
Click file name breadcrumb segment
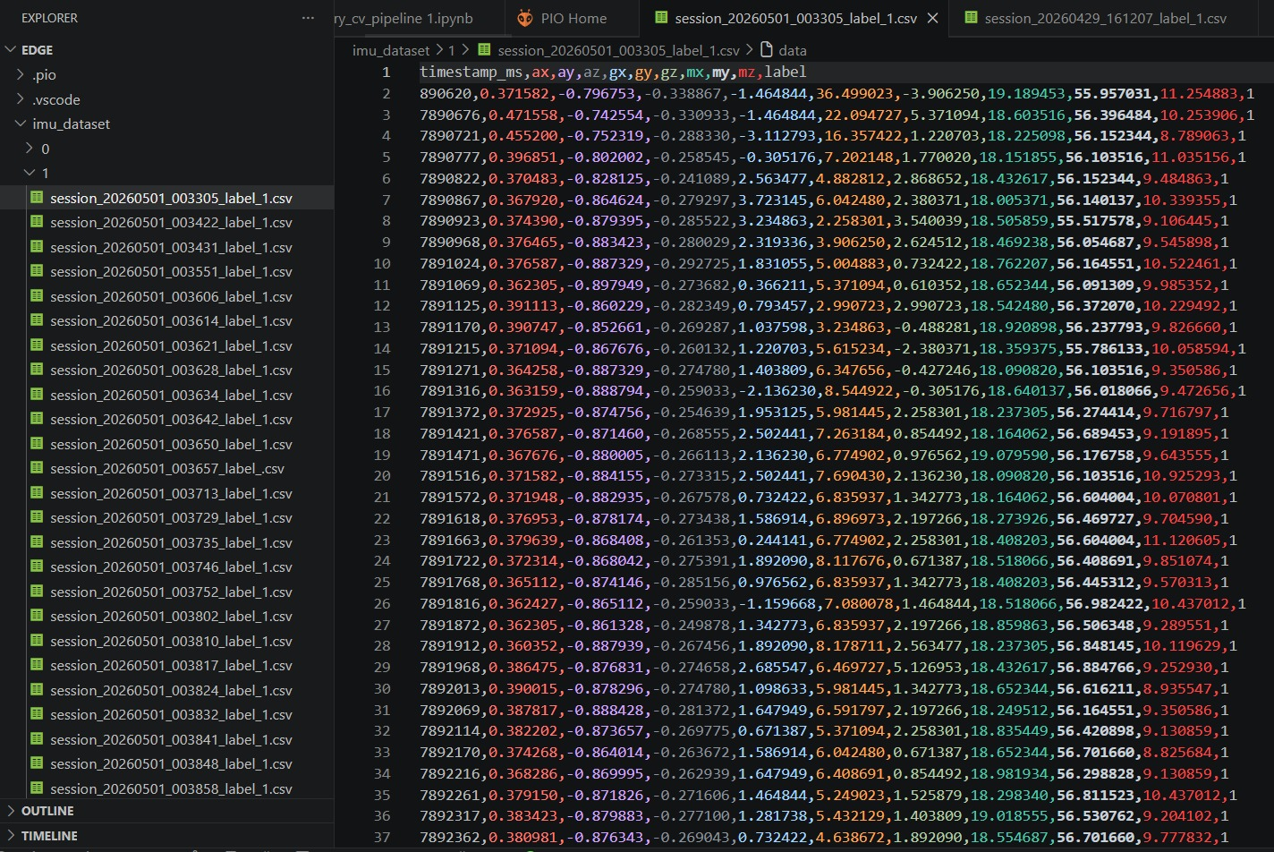pyautogui.click(x=618, y=51)
